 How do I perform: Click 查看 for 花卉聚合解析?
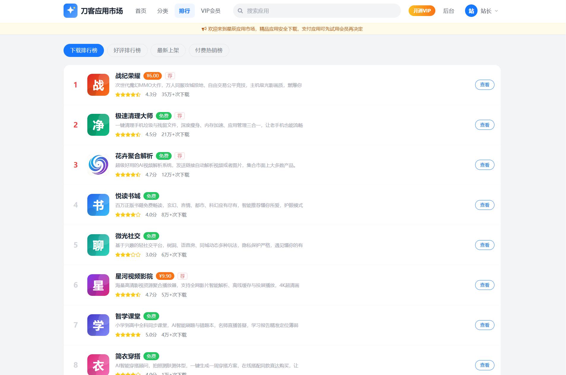485,165
